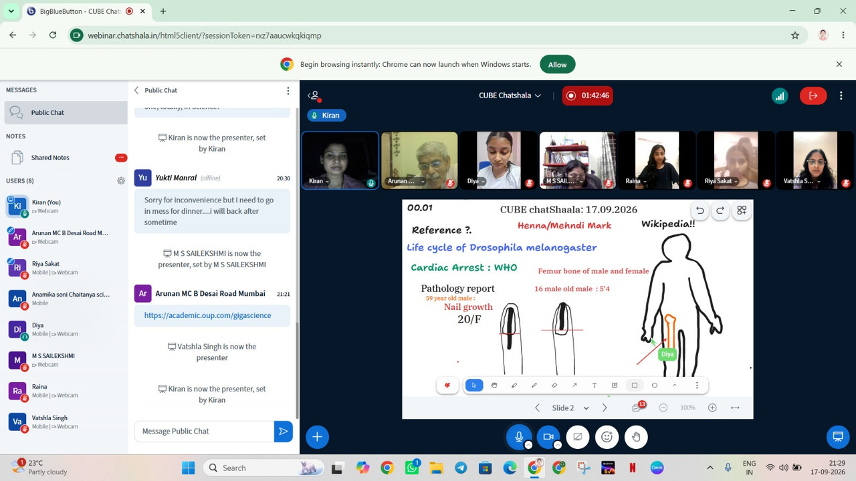Pick the ellipse shape tool
Screen dimensions: 856x481
[x=655, y=385]
